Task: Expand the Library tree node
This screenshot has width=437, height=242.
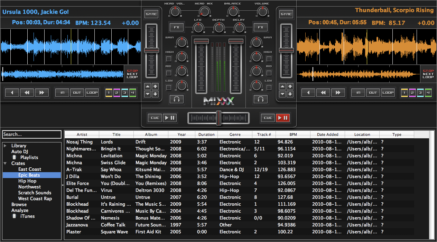Action: point(5,146)
